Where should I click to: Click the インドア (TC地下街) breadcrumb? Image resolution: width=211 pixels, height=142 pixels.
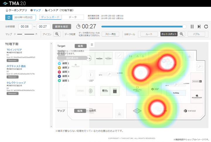[59, 10]
